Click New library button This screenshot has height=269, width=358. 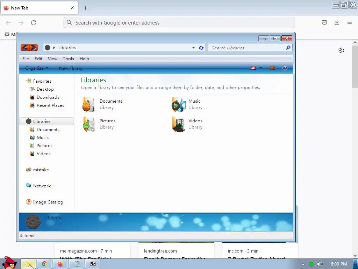71,68
